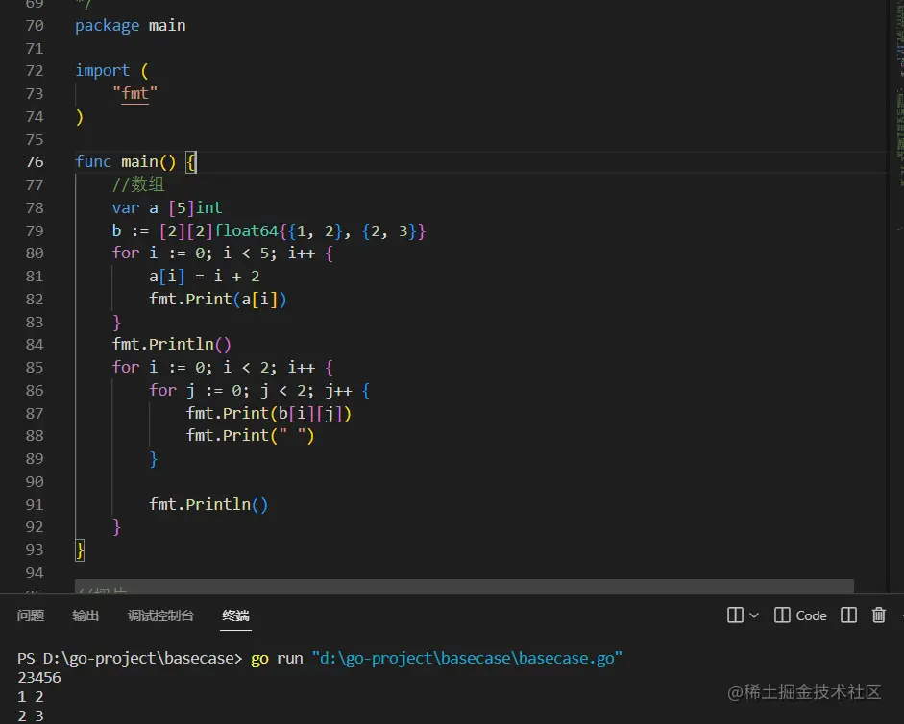This screenshot has height=724, width=904.
Task: Switch to the 问题 panel tab
Action: (31, 615)
